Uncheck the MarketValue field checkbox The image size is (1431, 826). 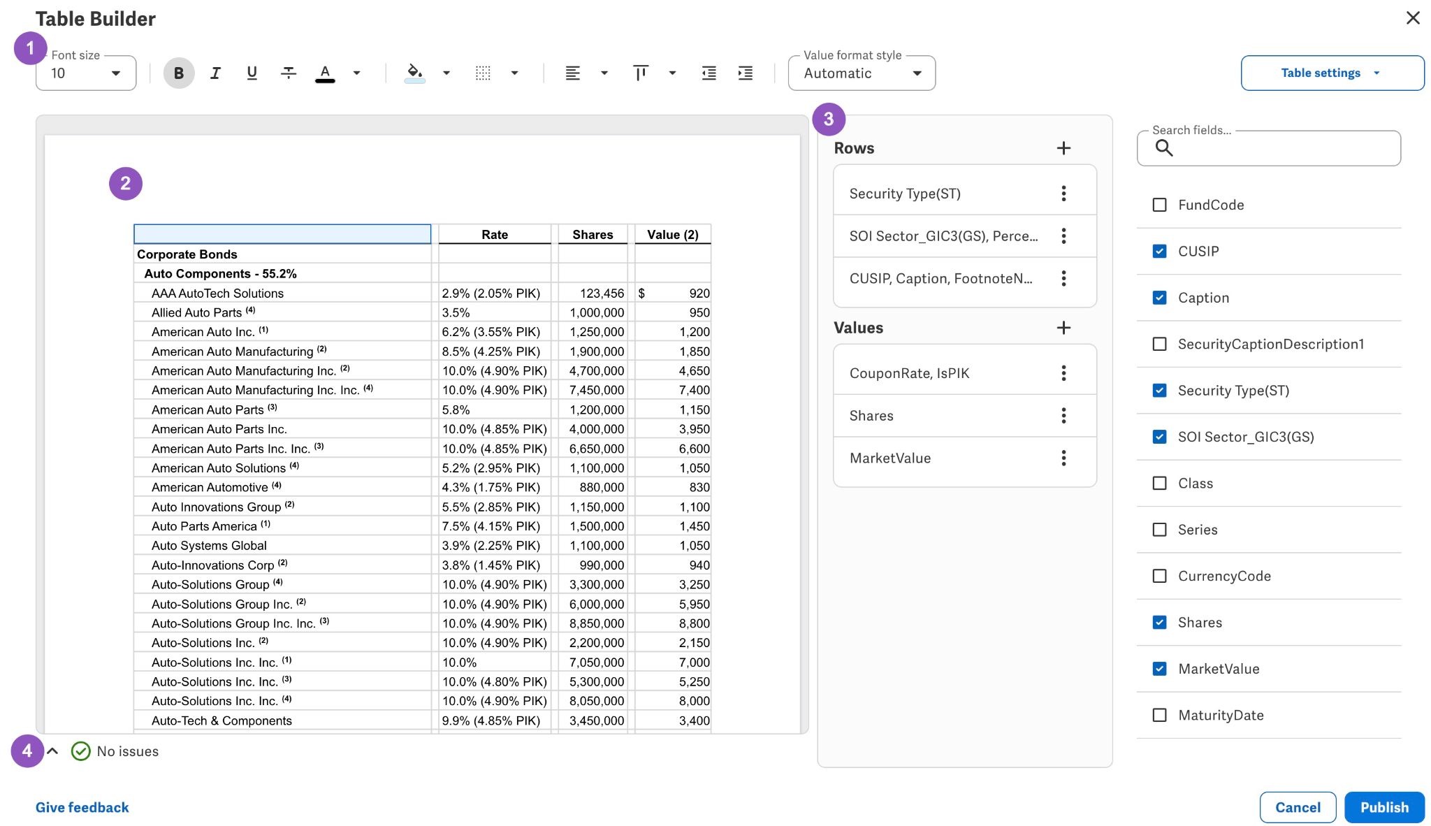[1159, 669]
